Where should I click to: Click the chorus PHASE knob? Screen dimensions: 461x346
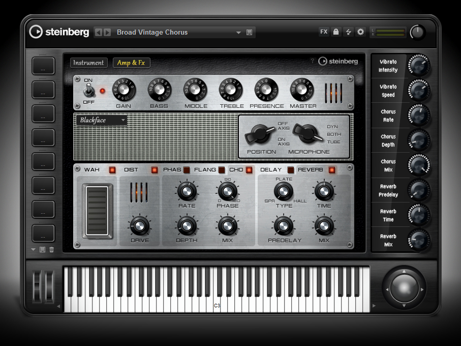pyautogui.click(x=228, y=191)
